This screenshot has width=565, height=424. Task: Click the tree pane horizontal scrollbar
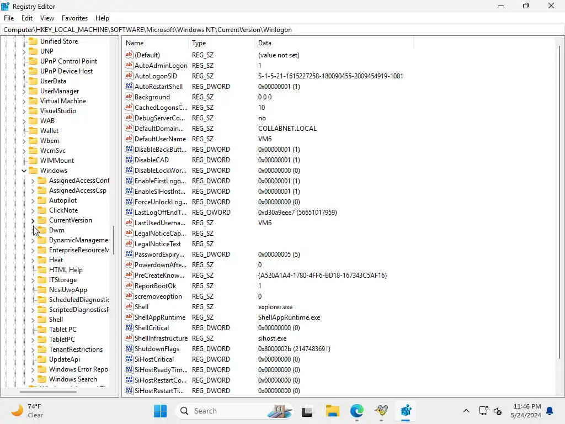click(x=48, y=391)
